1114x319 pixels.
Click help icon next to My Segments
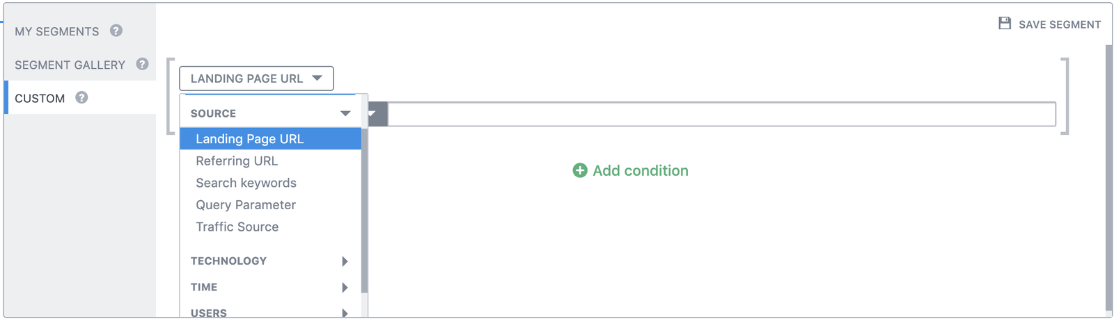point(116,31)
